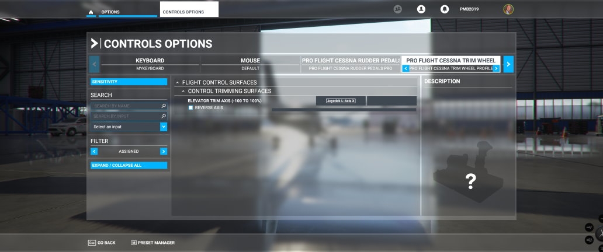Open the notifications bell icon
Screen dimensions: 603x252
(x=445, y=9)
